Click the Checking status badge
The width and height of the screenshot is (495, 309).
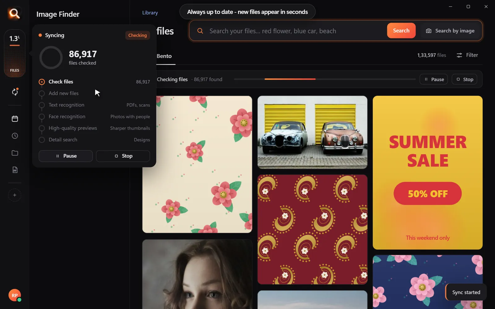[138, 35]
